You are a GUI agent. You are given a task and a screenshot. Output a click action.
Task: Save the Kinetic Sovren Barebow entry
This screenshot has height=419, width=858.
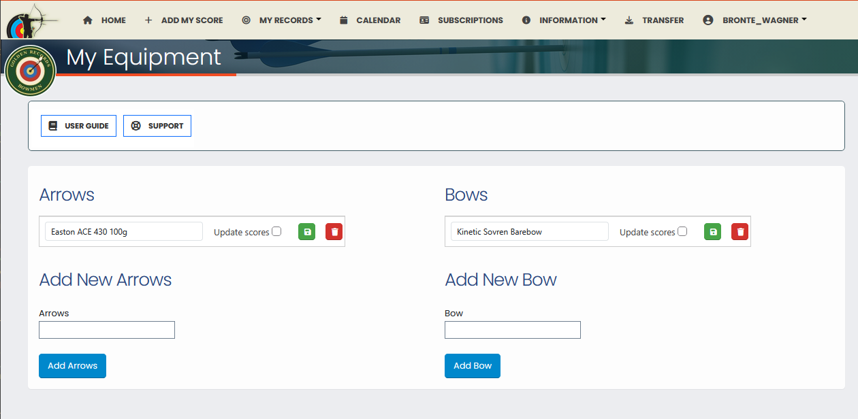point(713,232)
